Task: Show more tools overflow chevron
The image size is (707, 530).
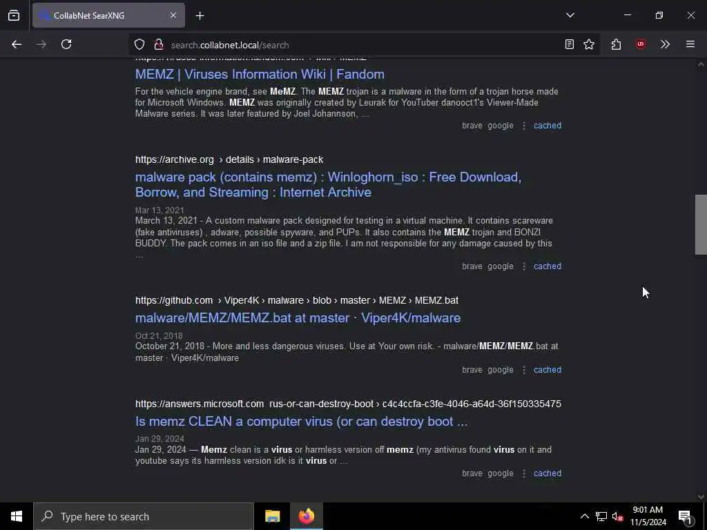Action: click(x=665, y=44)
